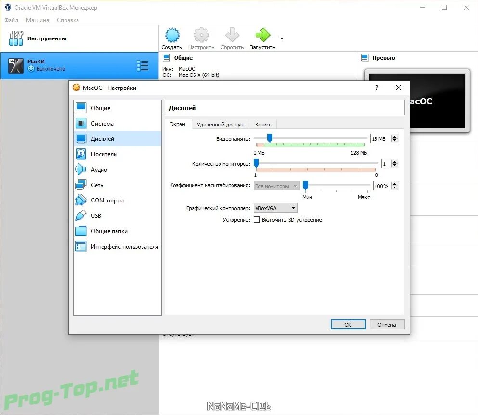Click the Создать (New) gear icon
Image resolution: width=478 pixels, height=415 pixels.
coord(172,35)
